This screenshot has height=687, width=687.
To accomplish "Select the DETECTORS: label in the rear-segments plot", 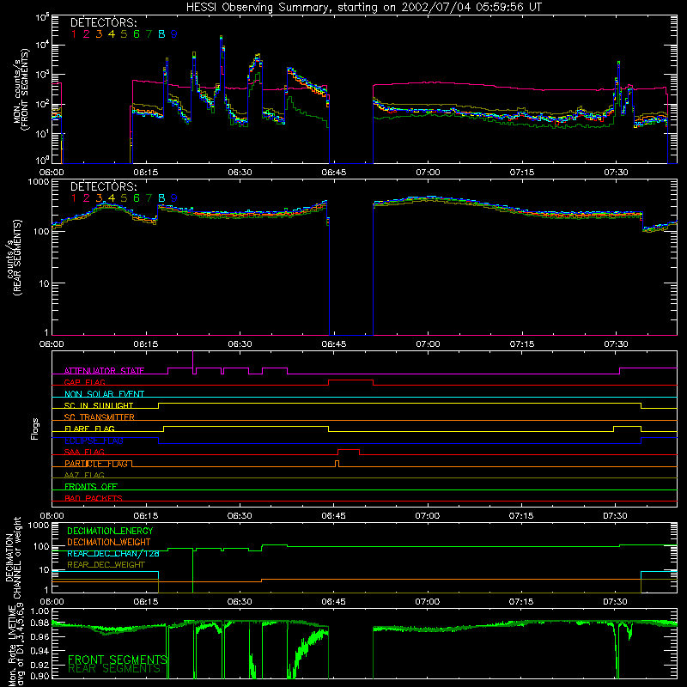I will tap(103, 186).
